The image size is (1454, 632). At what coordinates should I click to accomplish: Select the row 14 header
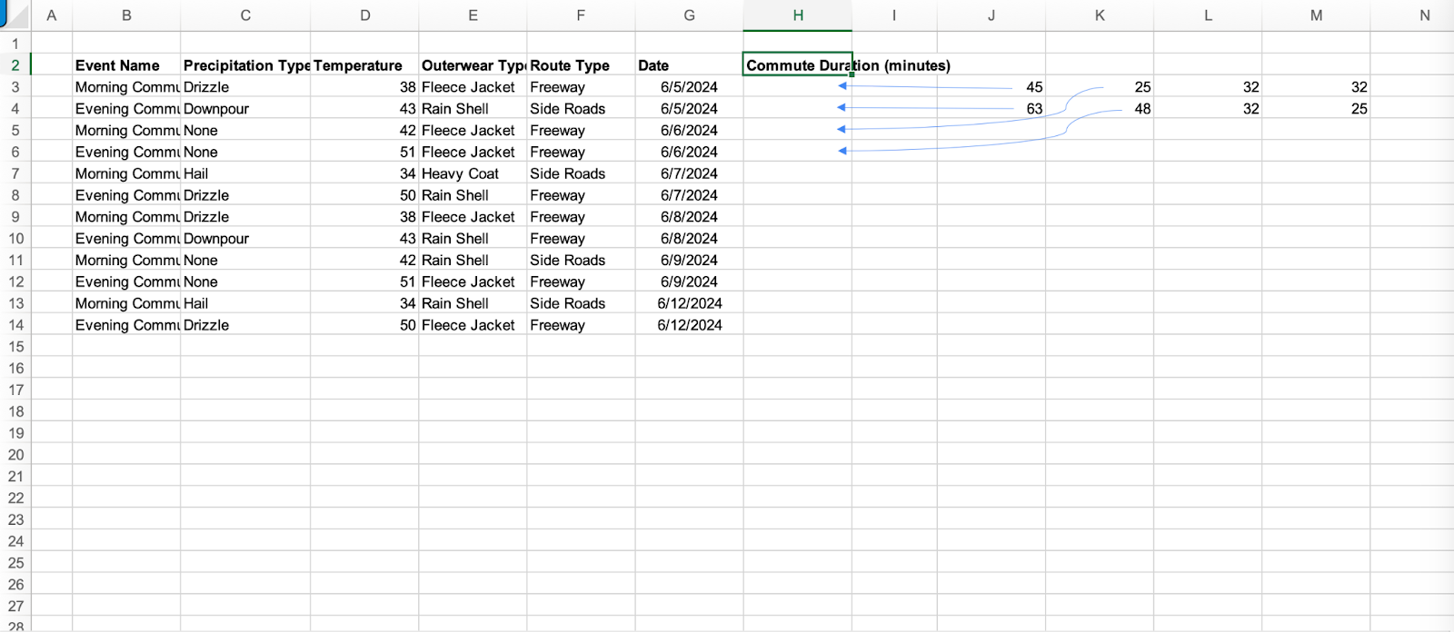tap(15, 325)
